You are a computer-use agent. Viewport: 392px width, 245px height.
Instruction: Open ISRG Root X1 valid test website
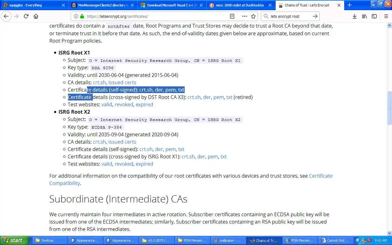point(107,104)
